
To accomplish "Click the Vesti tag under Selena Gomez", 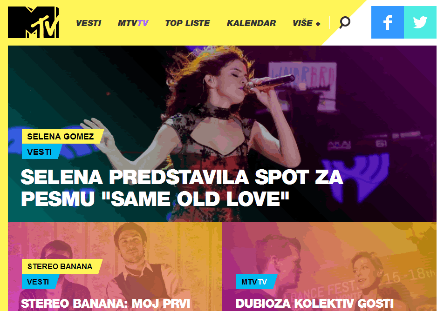I will tap(42, 152).
